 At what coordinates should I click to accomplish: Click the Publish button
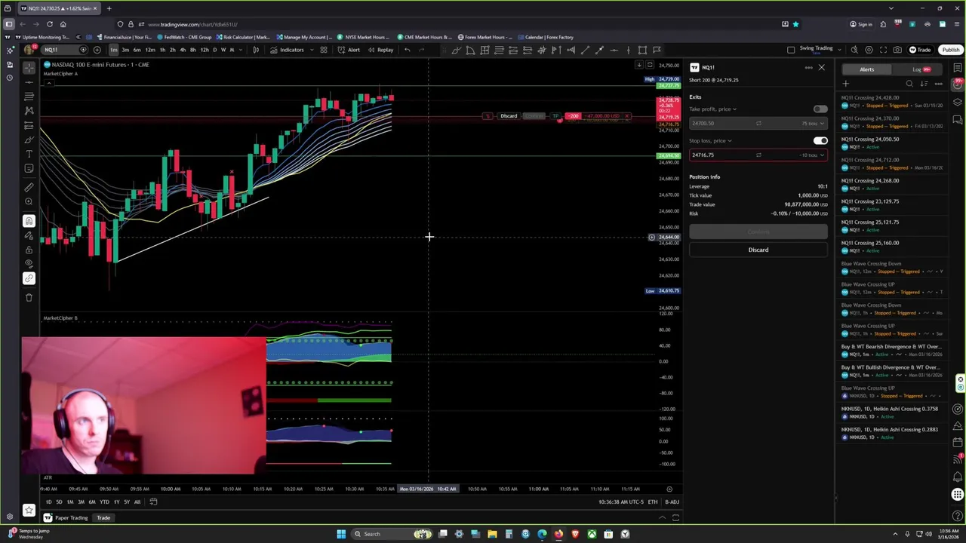[950, 50]
